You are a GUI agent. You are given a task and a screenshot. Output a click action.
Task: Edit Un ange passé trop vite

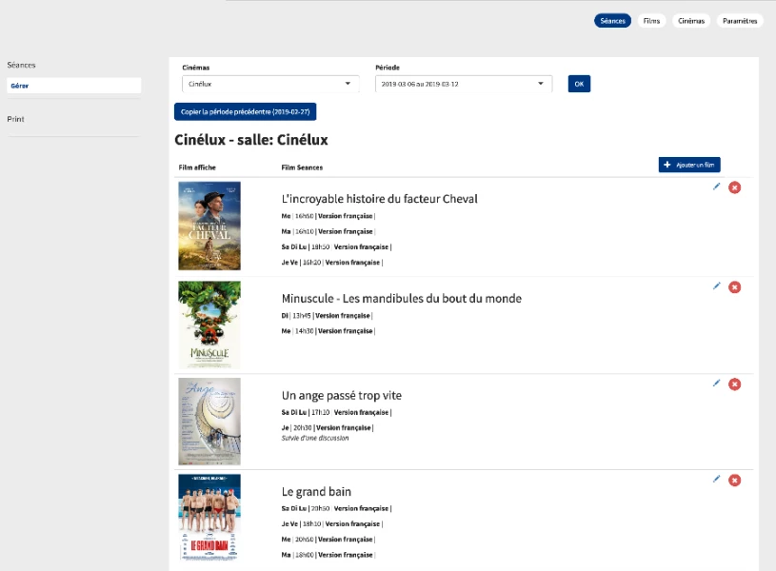pyautogui.click(x=717, y=383)
